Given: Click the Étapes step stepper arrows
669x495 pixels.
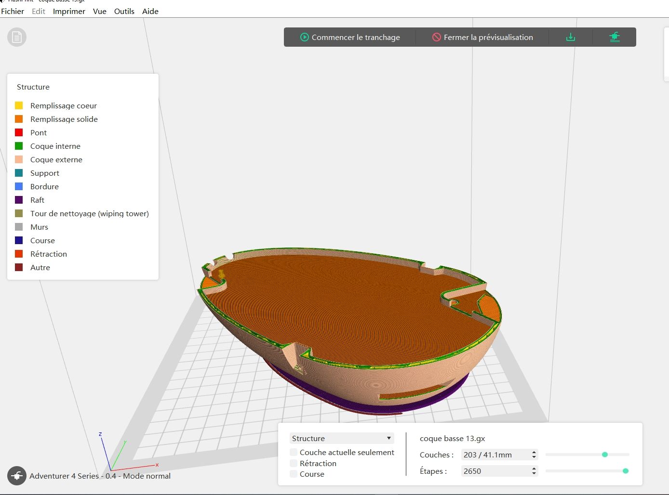Looking at the screenshot, I should 534,471.
